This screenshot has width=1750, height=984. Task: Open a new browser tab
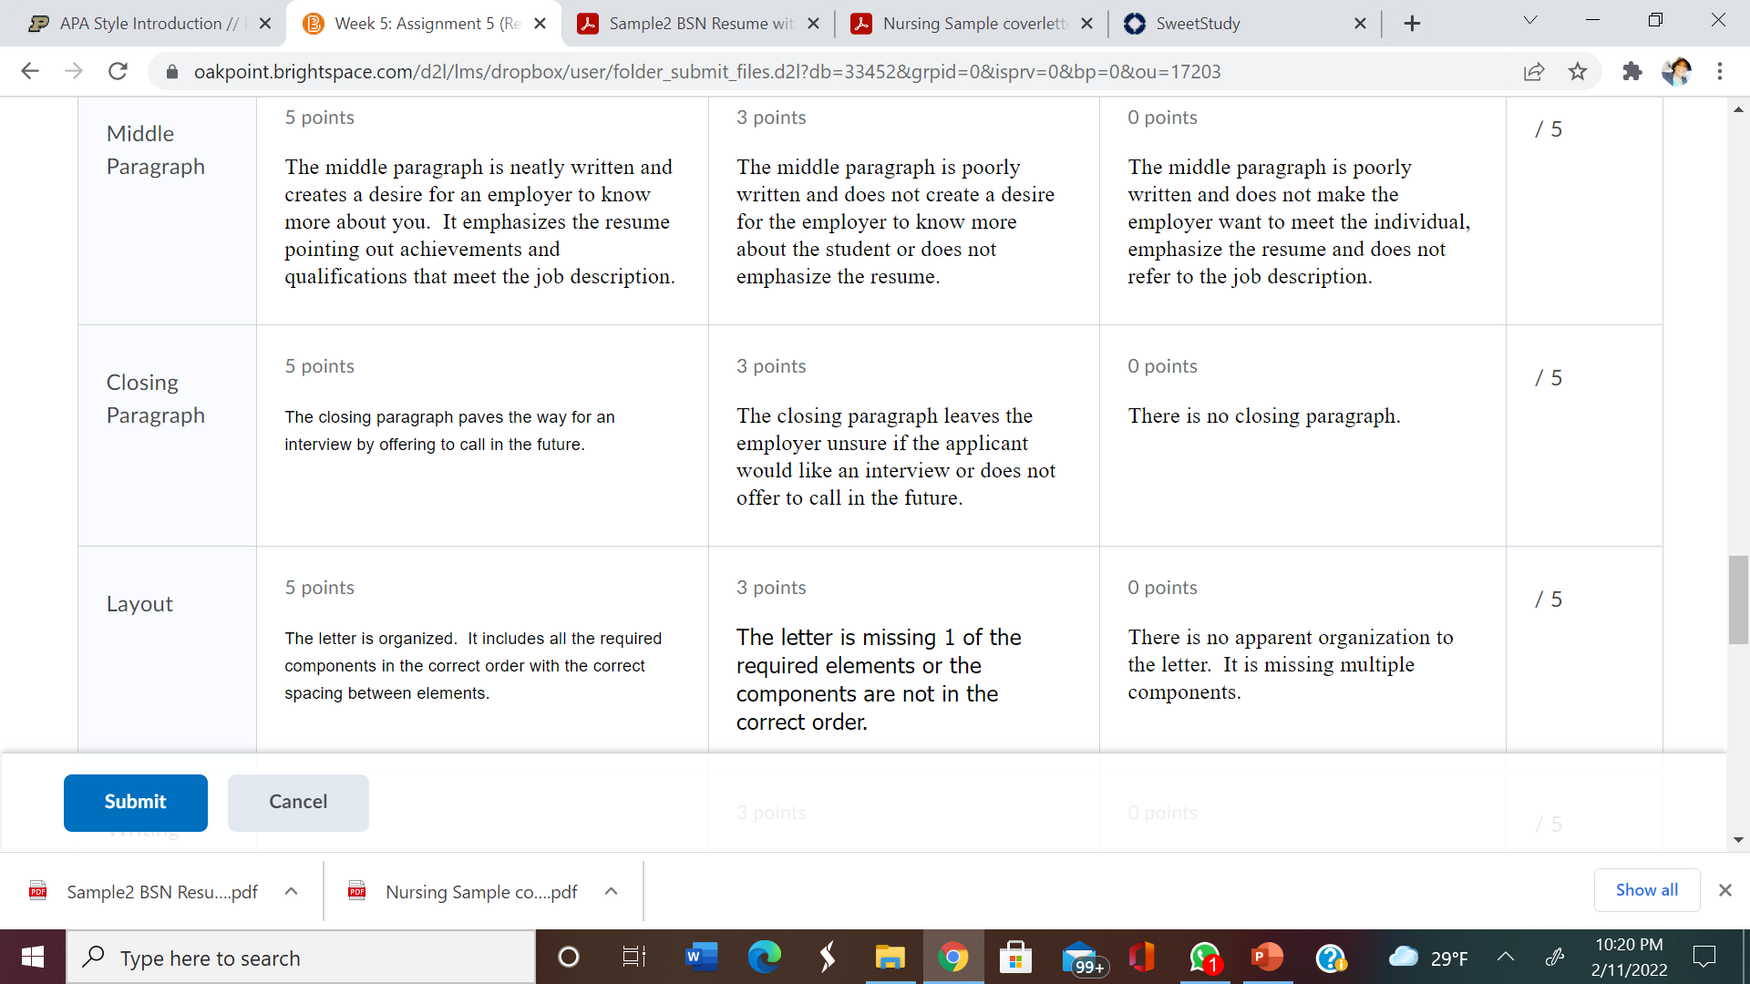pyautogui.click(x=1412, y=24)
